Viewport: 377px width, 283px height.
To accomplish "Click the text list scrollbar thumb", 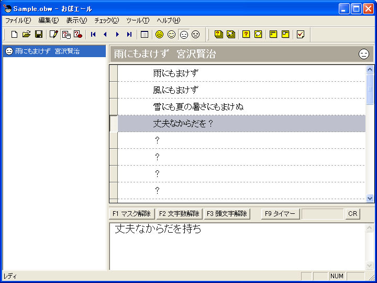I will [370, 89].
